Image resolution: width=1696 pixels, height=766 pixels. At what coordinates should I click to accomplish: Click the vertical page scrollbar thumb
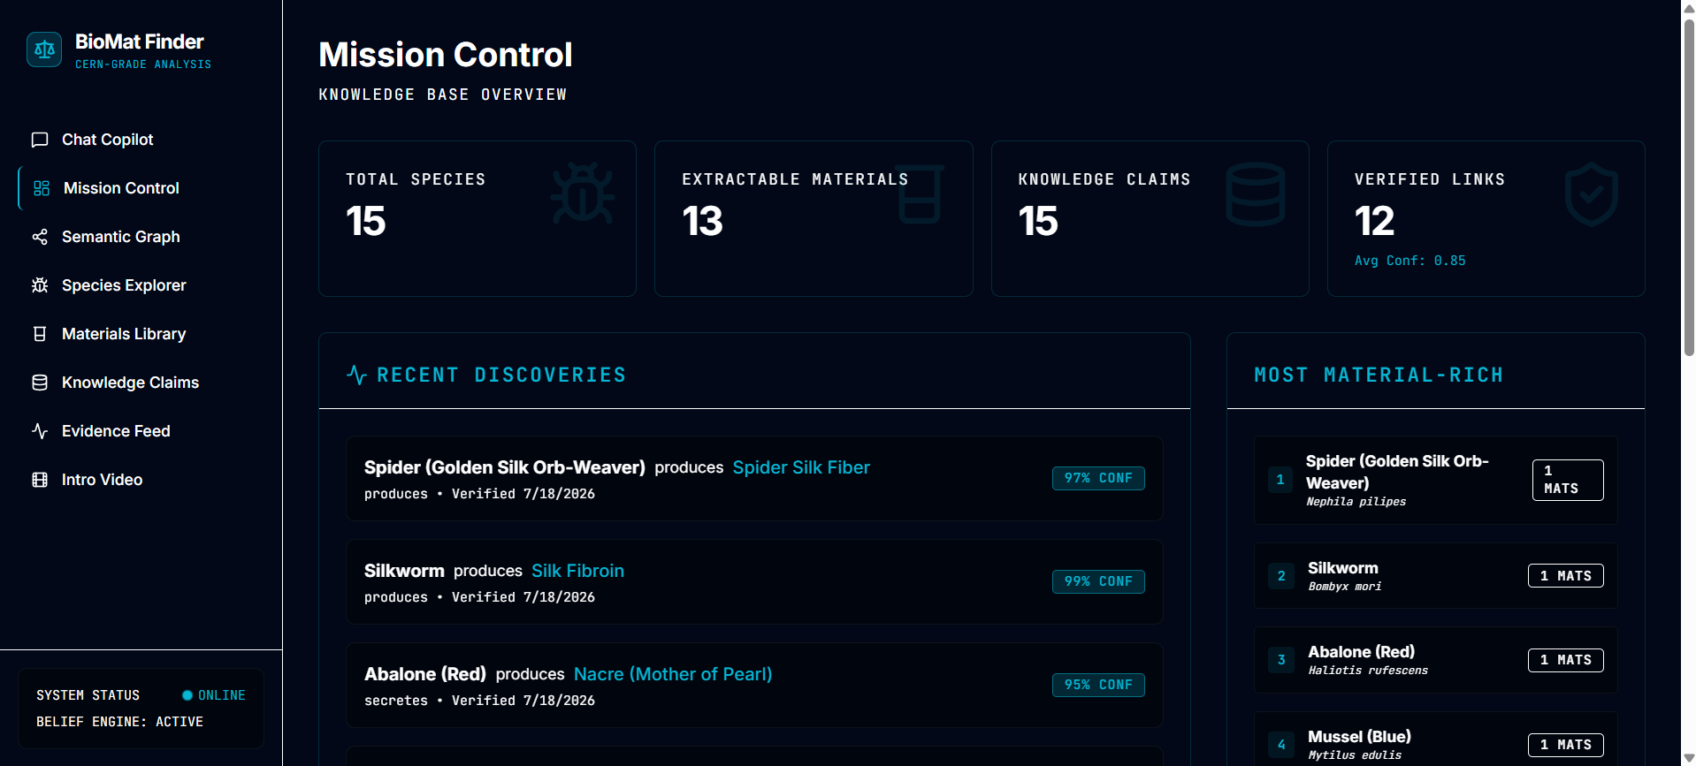(1688, 187)
